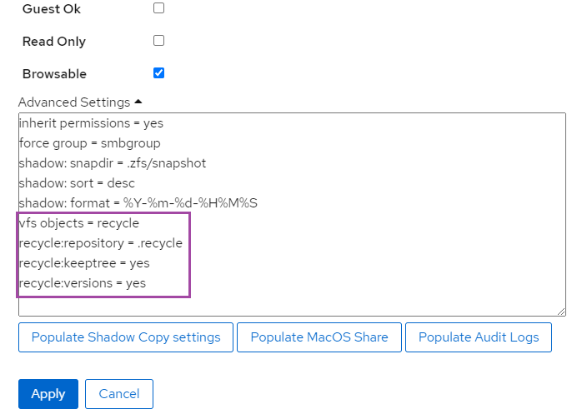
Task: Click the 'shadow: format' line in textarea
Action: pyautogui.click(x=138, y=203)
